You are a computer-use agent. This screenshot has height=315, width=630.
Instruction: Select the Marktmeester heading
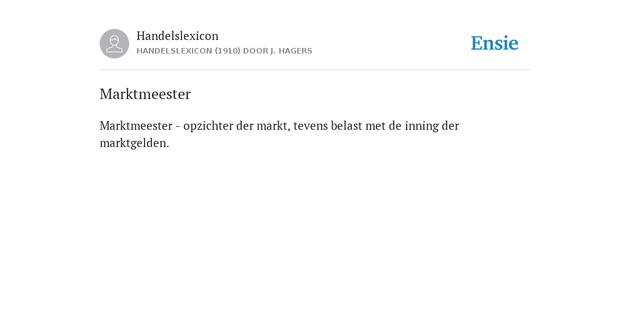145,94
